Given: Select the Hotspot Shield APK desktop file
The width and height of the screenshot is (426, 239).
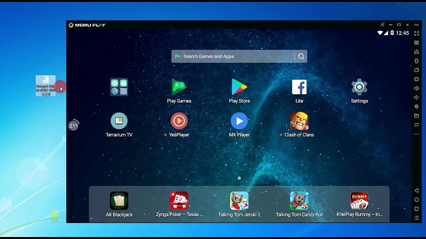Looking at the screenshot, I should coord(46,86).
